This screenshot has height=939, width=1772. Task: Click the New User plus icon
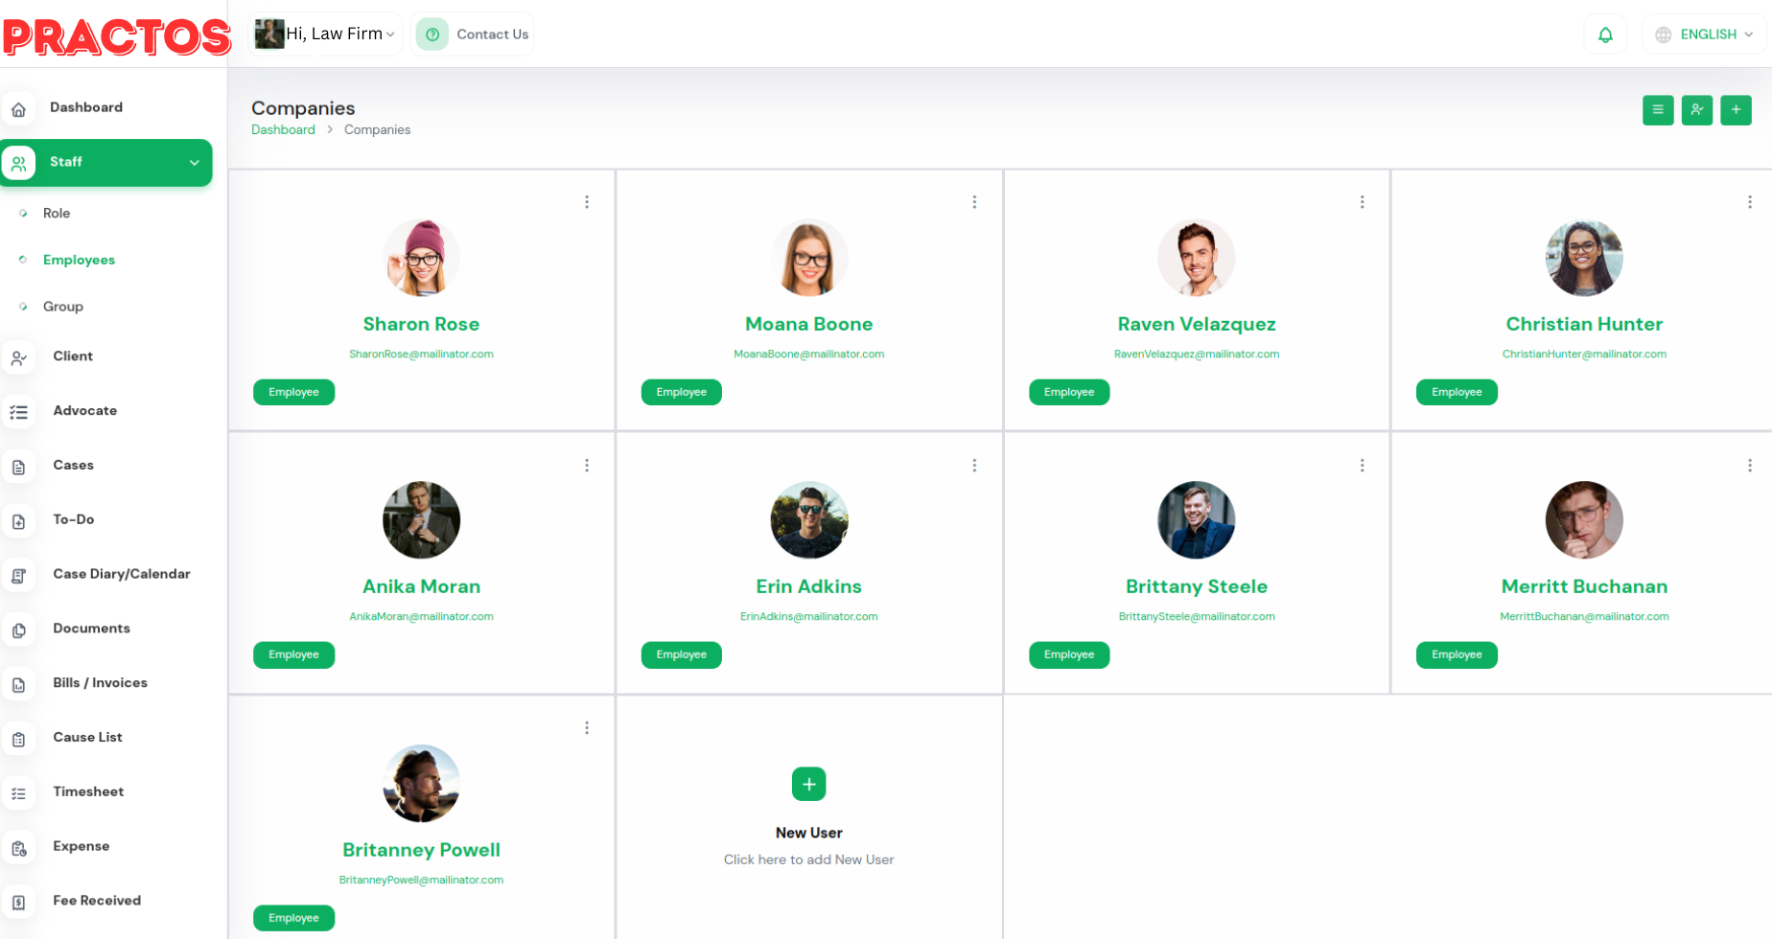click(x=809, y=784)
